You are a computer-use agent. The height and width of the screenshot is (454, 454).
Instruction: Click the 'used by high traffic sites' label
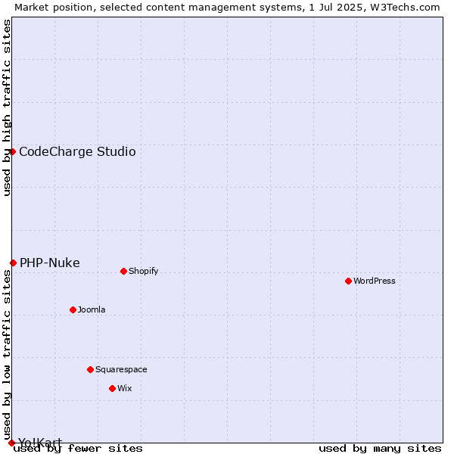tap(7, 107)
